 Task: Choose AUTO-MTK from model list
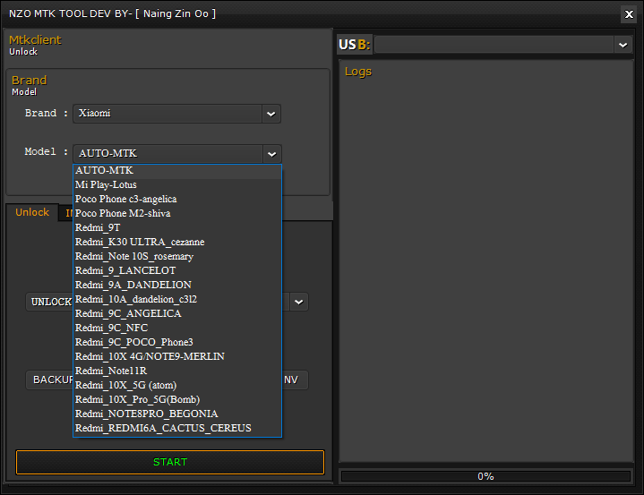(104, 170)
